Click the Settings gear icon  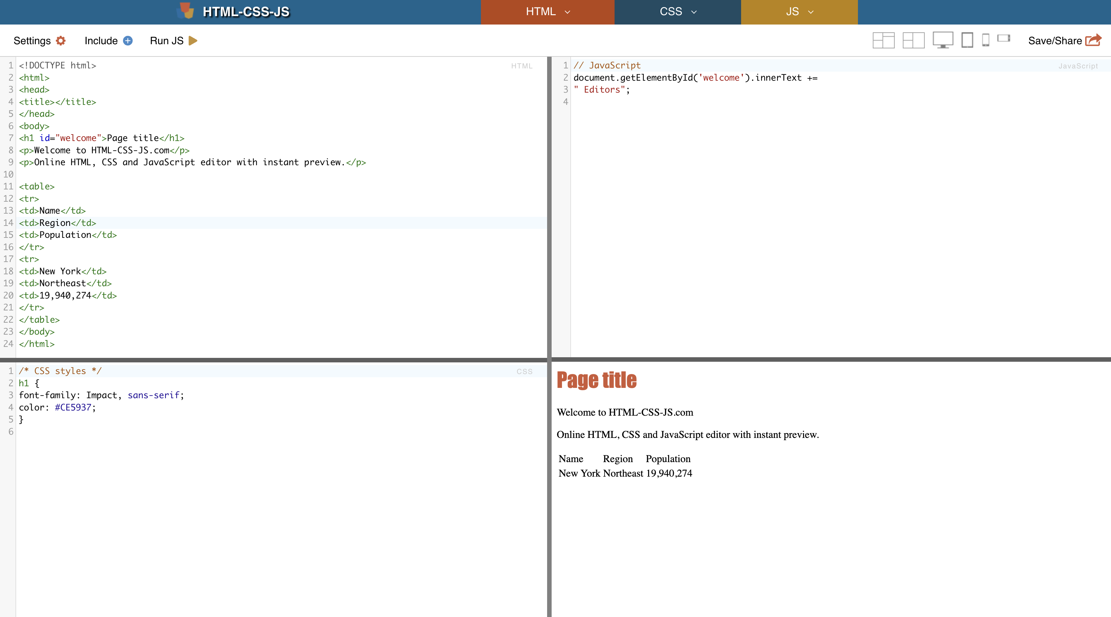click(x=61, y=41)
